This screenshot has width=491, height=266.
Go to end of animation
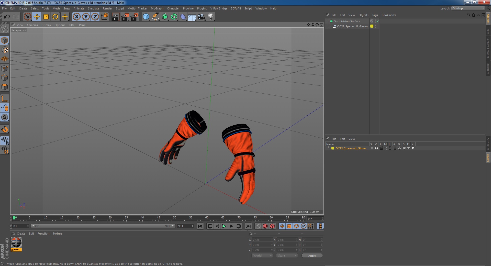248,226
